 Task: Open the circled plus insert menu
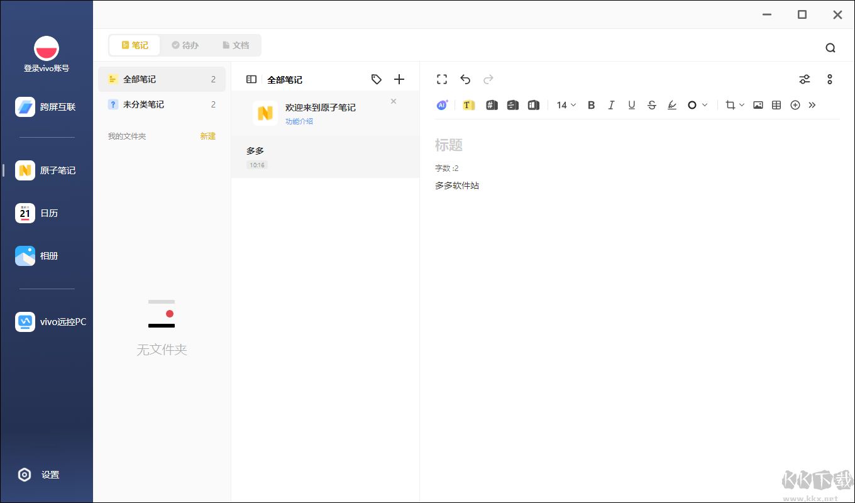click(795, 105)
